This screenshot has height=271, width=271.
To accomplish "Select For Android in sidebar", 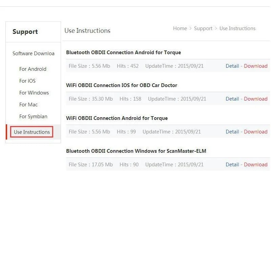I will point(33,69).
